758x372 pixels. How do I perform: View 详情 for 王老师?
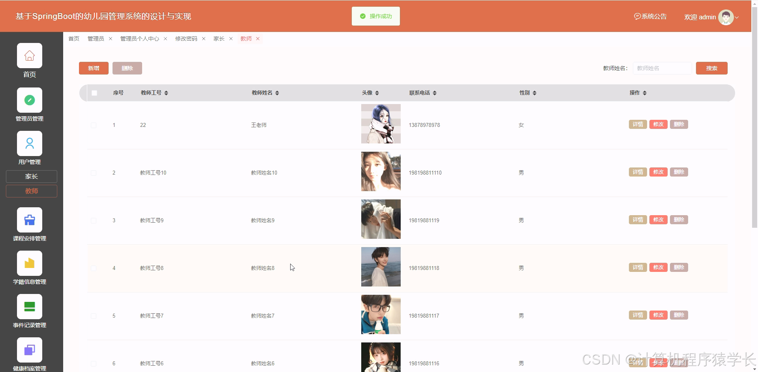(x=638, y=125)
